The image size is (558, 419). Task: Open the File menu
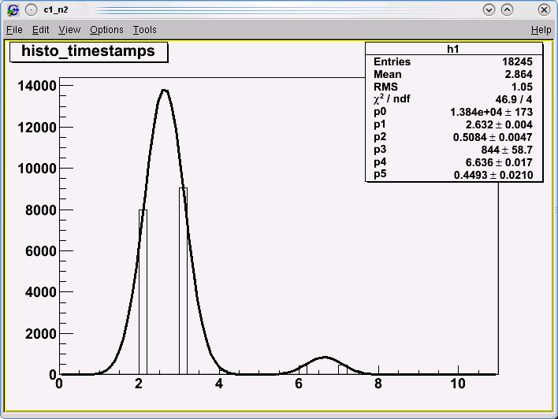point(14,30)
